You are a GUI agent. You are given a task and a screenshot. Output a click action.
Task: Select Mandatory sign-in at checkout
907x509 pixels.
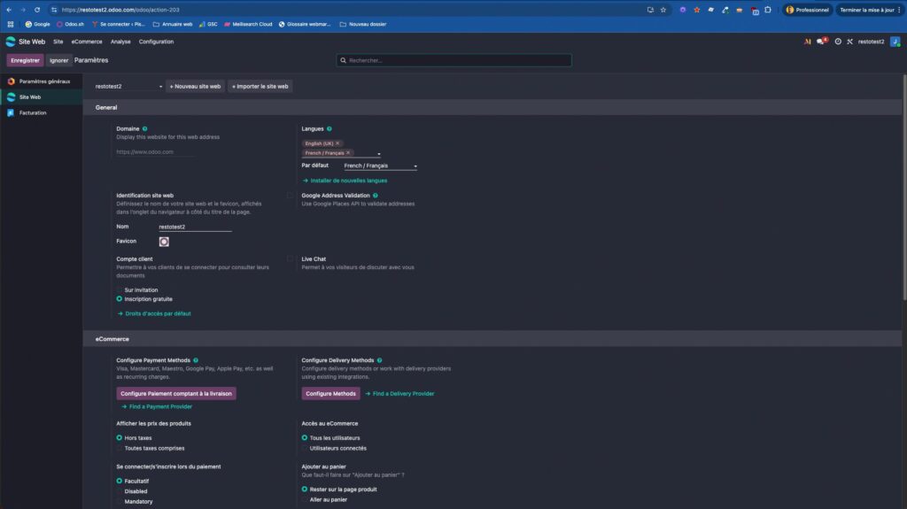tap(120, 502)
